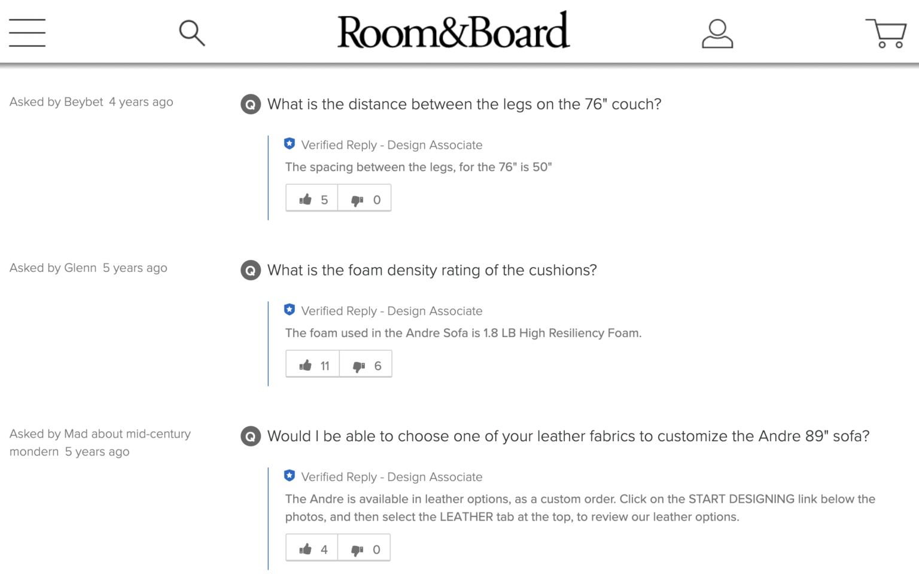Click the question asked by Beybet
This screenshot has height=578, width=919.
(464, 104)
